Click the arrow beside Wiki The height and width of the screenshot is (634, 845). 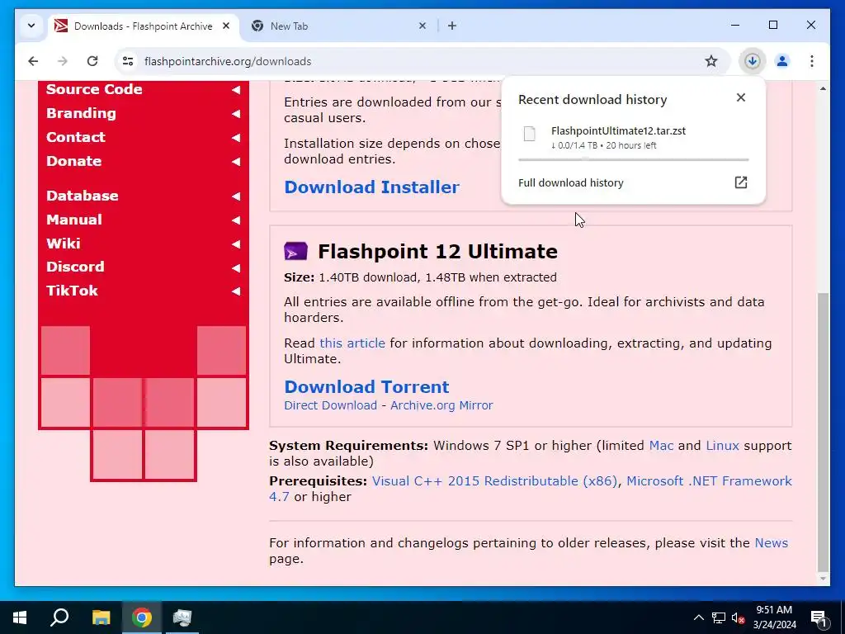[236, 244]
